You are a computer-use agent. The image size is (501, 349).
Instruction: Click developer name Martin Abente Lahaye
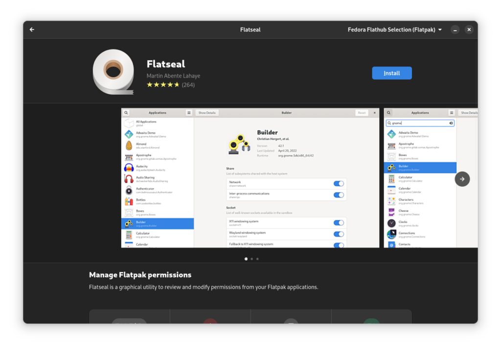[174, 76]
